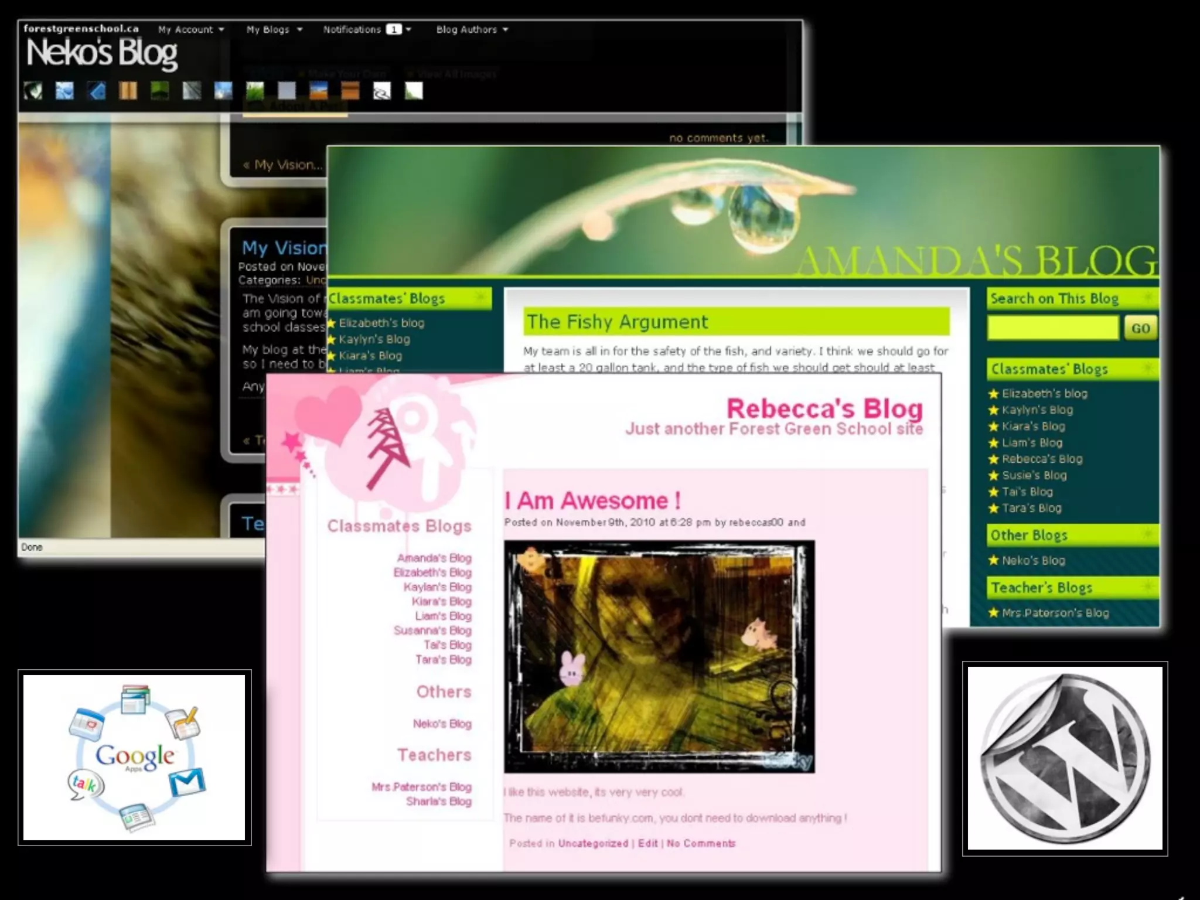This screenshot has height=900, width=1200.
Task: Select the green grass theme thumbnail
Action: tap(255, 91)
